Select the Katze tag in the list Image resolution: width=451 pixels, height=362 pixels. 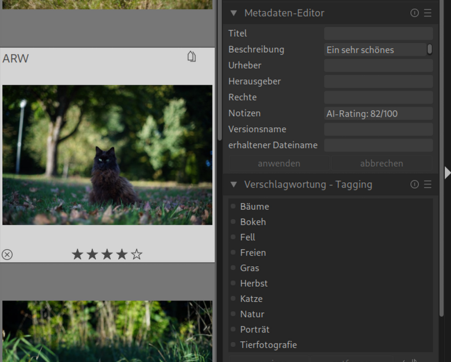point(251,299)
